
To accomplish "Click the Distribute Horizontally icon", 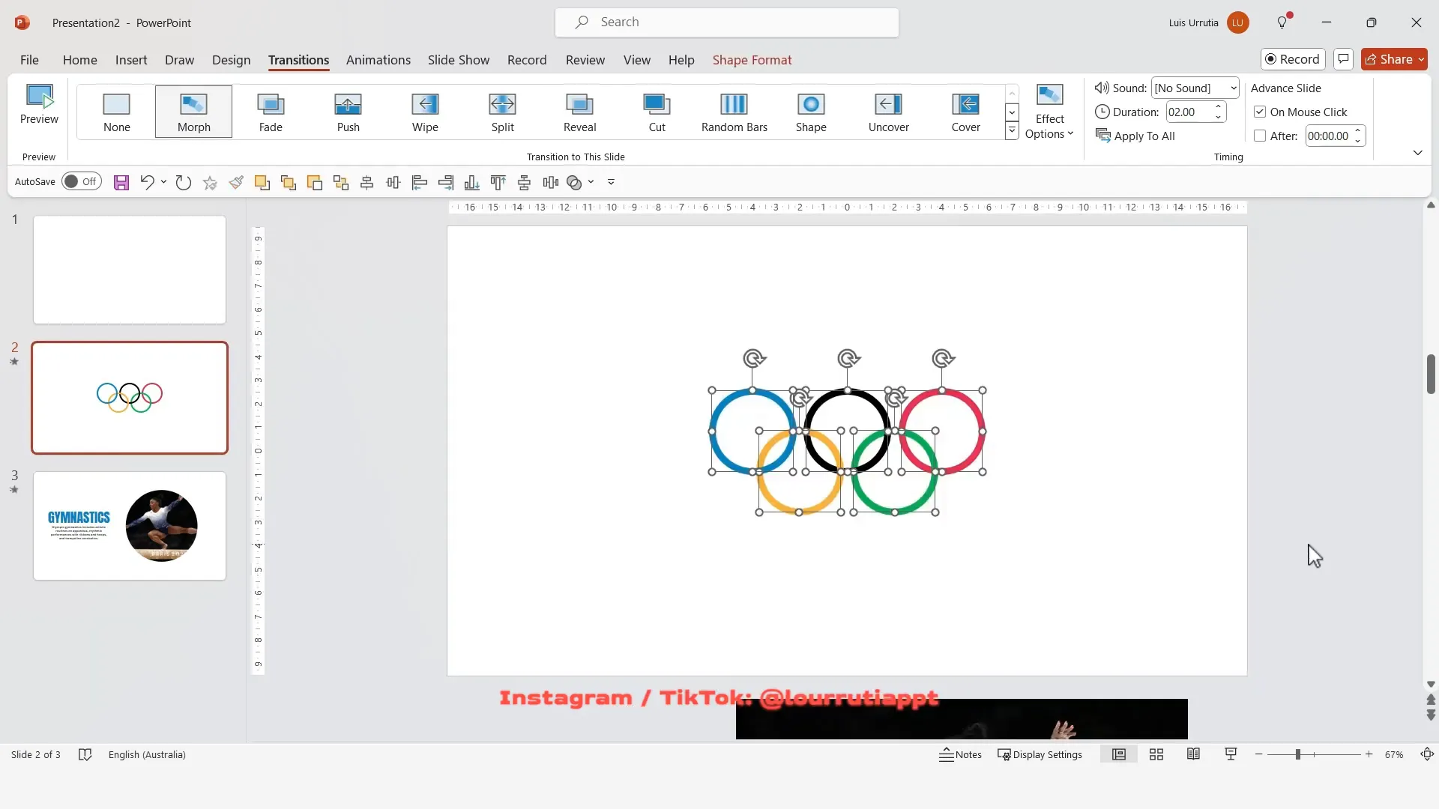I will coord(551,182).
